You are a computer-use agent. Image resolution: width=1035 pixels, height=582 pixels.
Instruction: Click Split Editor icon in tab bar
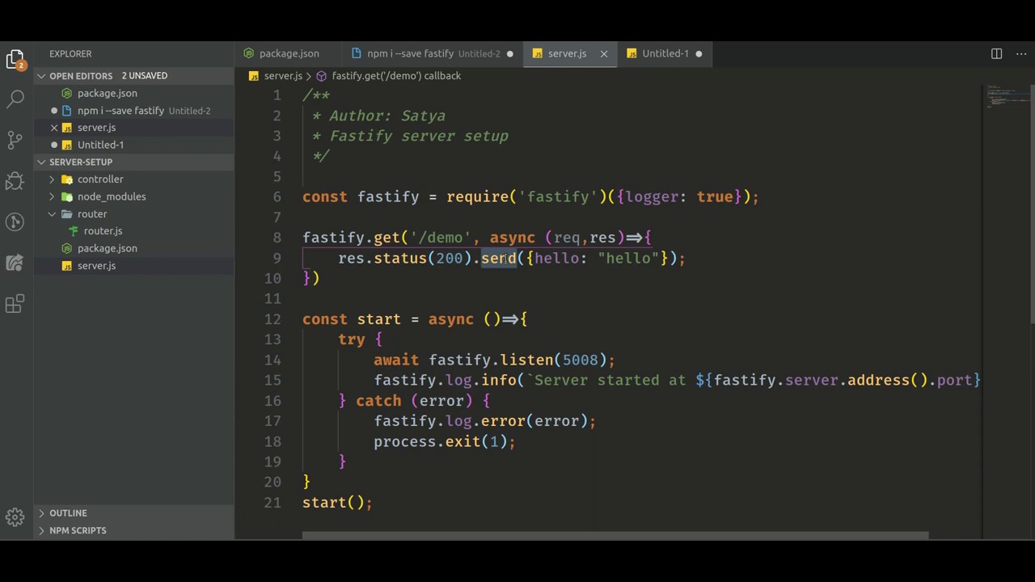[x=996, y=53]
